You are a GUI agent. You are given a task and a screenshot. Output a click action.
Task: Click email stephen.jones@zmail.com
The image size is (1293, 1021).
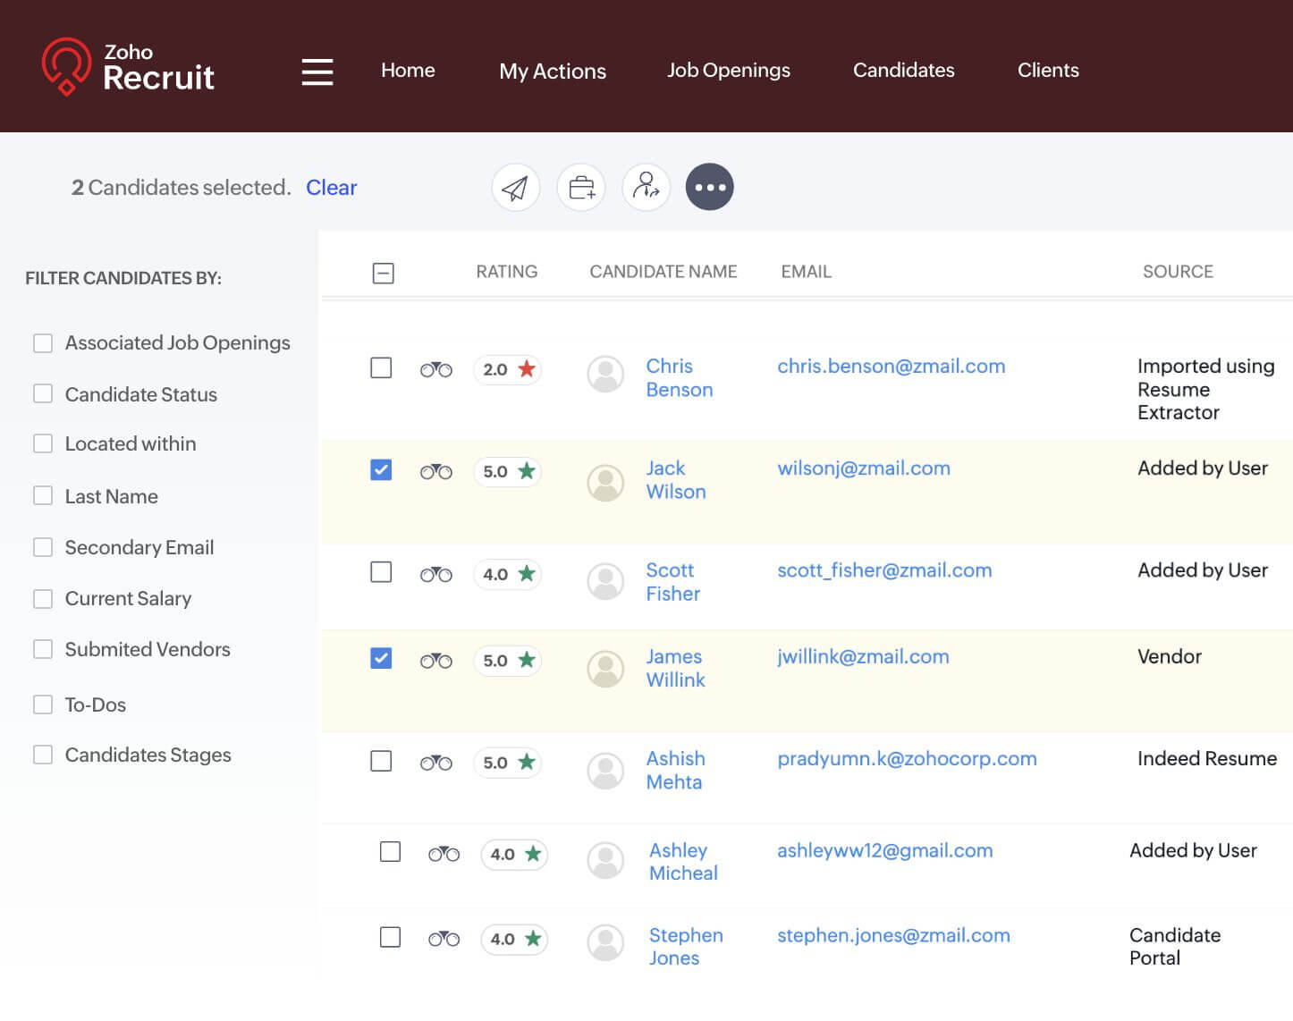pos(893,936)
